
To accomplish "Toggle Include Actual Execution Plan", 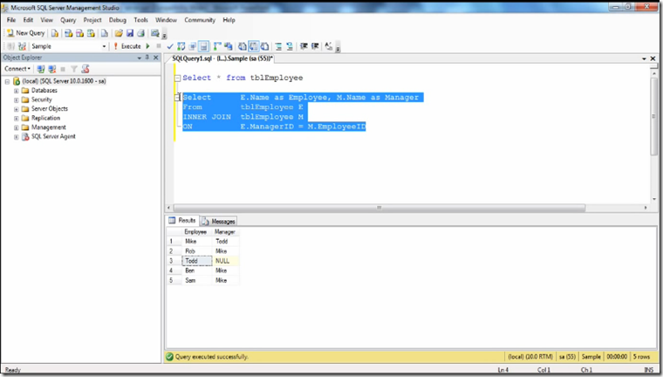I will [218, 46].
